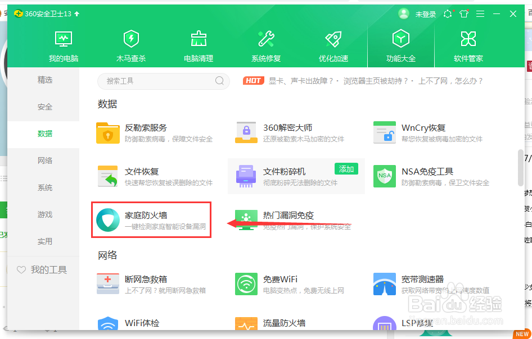Click the heart icon beside 我的工具
Viewport: 532px width, 339px height.
coord(21,270)
